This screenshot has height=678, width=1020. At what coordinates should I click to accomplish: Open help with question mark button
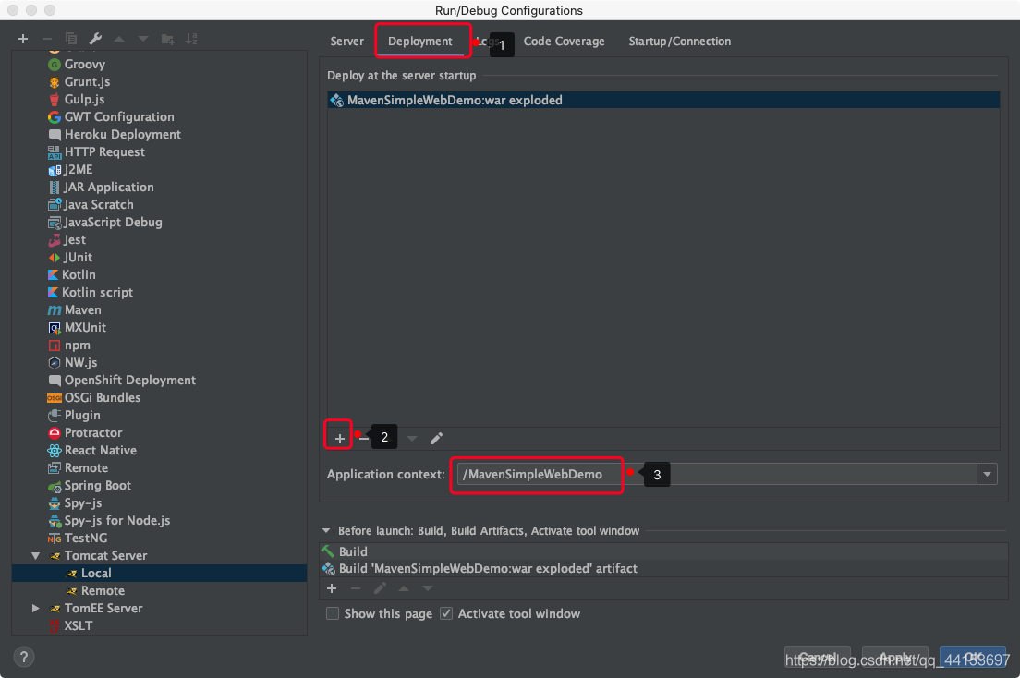(23, 657)
